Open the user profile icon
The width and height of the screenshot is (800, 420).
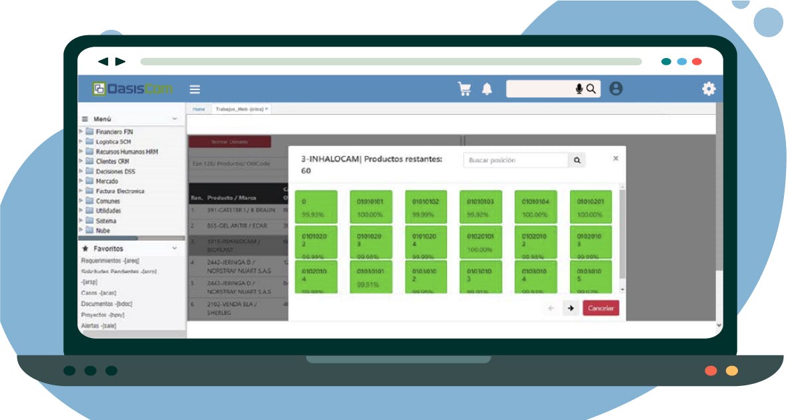[x=616, y=89]
